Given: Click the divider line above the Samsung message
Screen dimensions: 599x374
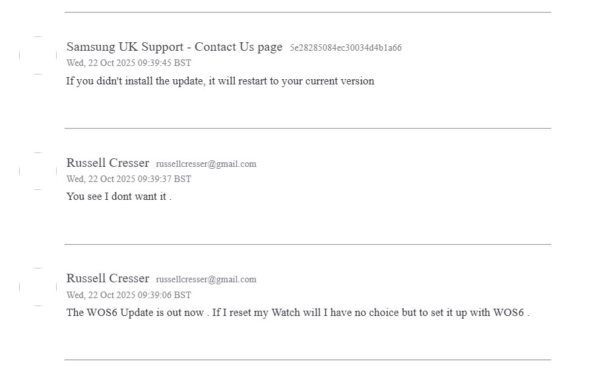Looking at the screenshot, I should point(307,12).
